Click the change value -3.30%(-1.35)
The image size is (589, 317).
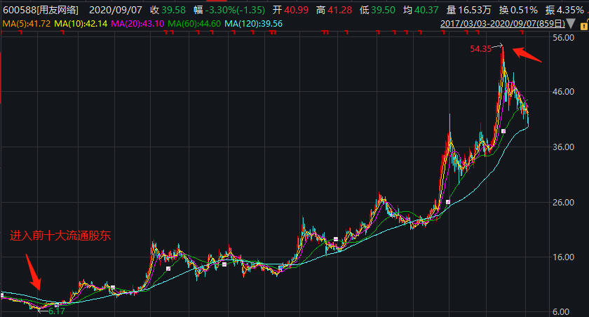[x=235, y=10]
